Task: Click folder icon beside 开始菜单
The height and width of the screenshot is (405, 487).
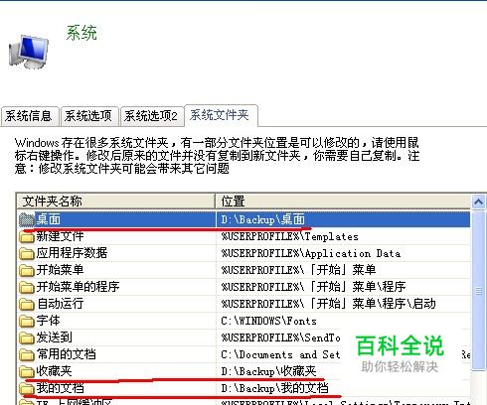Action: pyautogui.click(x=27, y=270)
